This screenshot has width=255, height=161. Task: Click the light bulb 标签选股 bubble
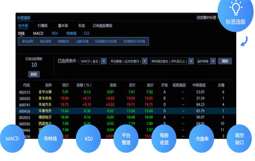click(x=235, y=14)
